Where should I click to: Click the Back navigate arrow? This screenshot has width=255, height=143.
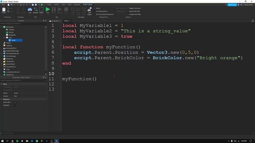(18, 10)
